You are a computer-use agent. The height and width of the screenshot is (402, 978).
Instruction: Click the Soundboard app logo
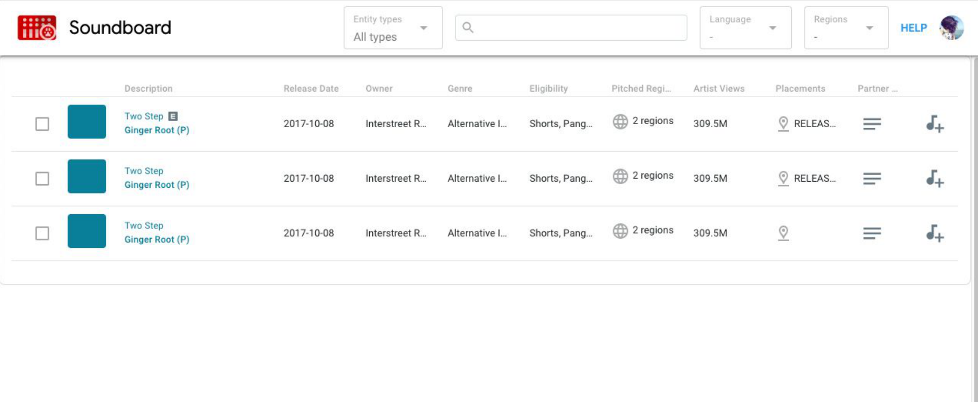click(37, 27)
